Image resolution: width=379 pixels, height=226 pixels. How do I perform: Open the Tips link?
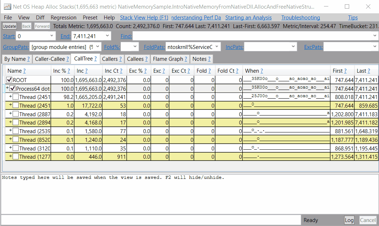(353, 17)
